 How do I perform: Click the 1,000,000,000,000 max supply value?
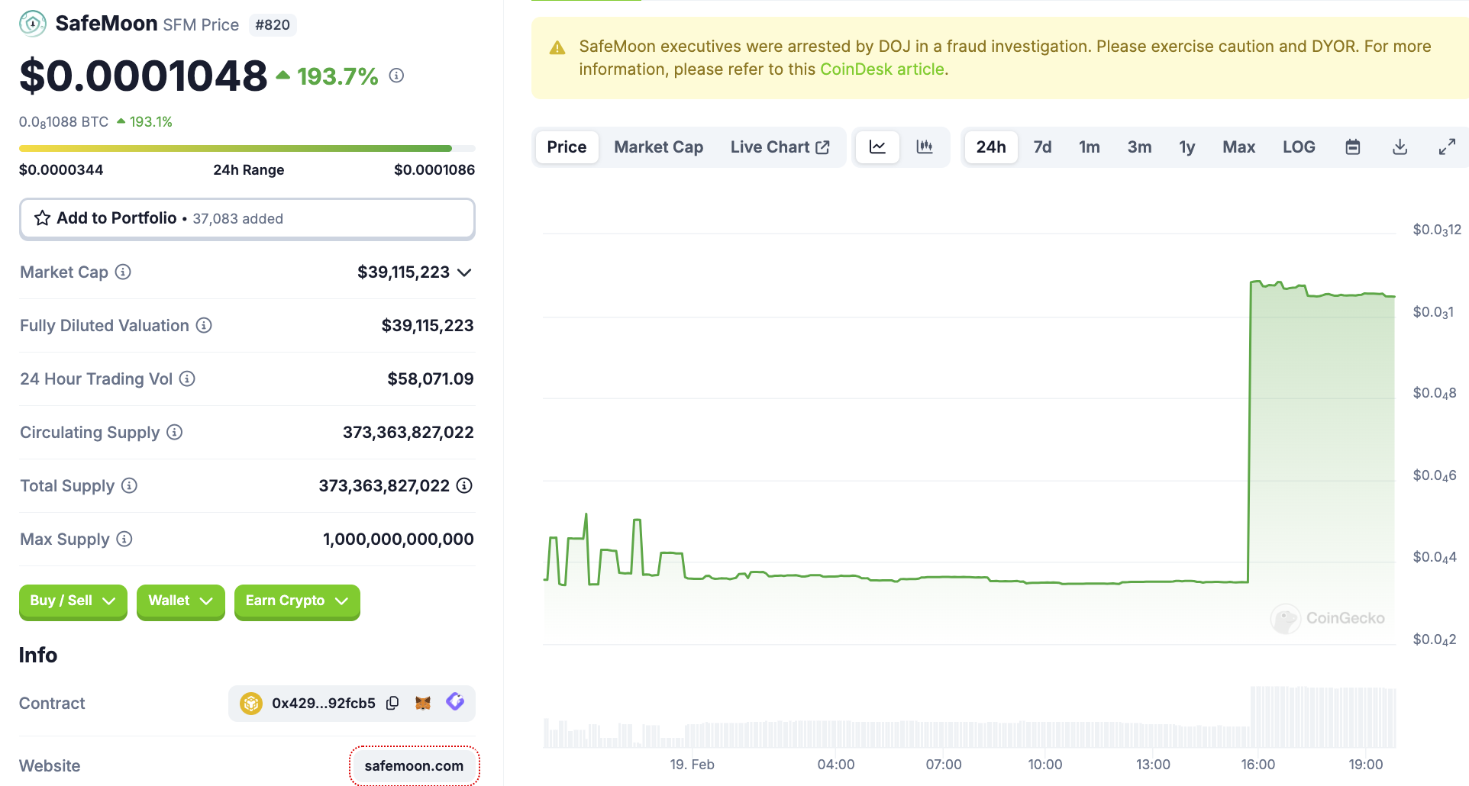pyautogui.click(x=399, y=540)
